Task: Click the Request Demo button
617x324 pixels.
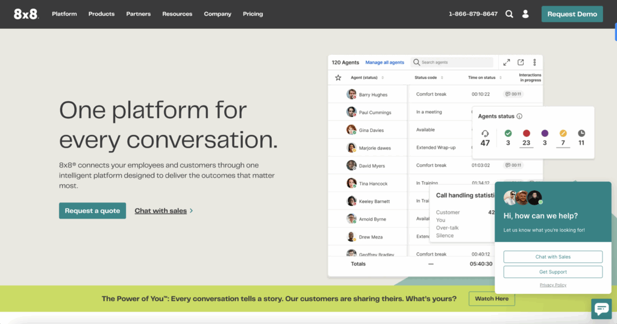Action: point(572,14)
